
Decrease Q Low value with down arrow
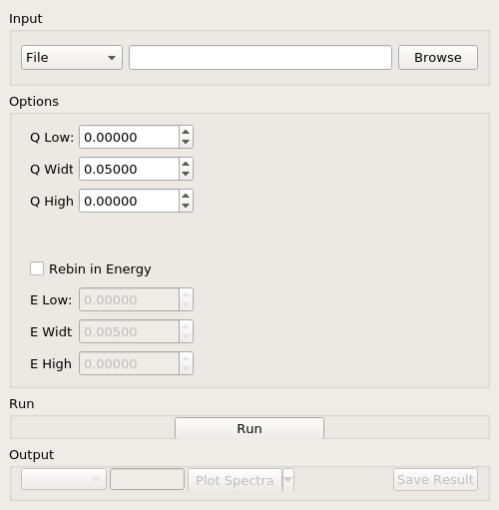click(x=186, y=142)
